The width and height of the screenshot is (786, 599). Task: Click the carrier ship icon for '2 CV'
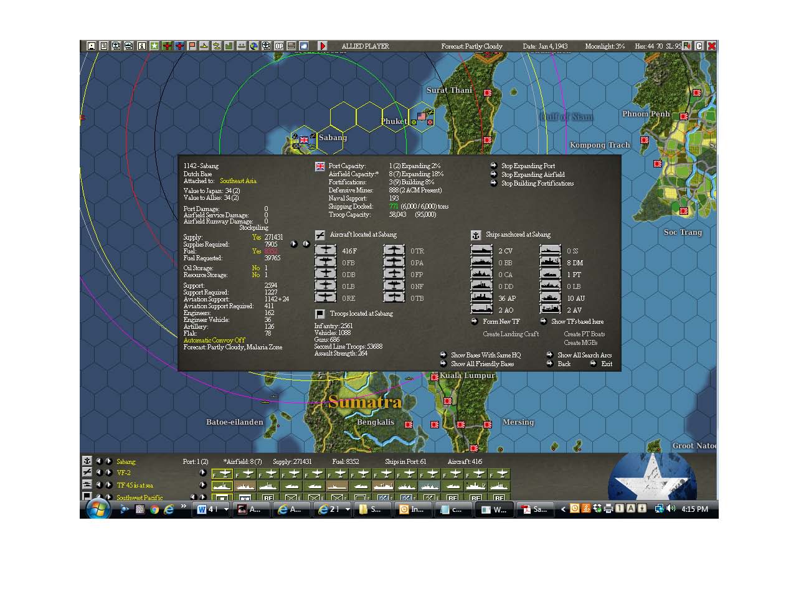tap(481, 251)
